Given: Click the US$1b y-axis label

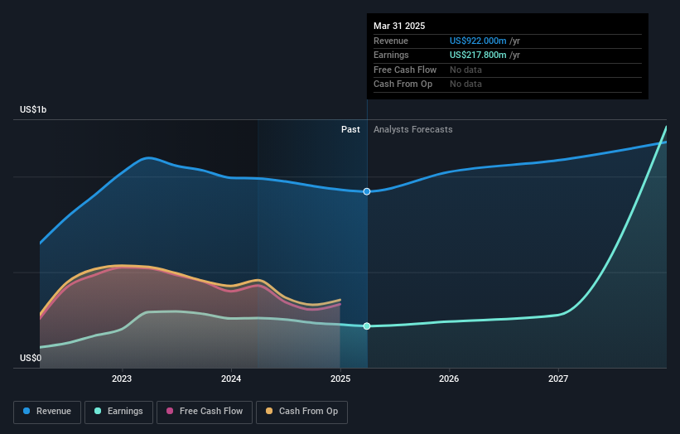Looking at the screenshot, I should [x=33, y=109].
